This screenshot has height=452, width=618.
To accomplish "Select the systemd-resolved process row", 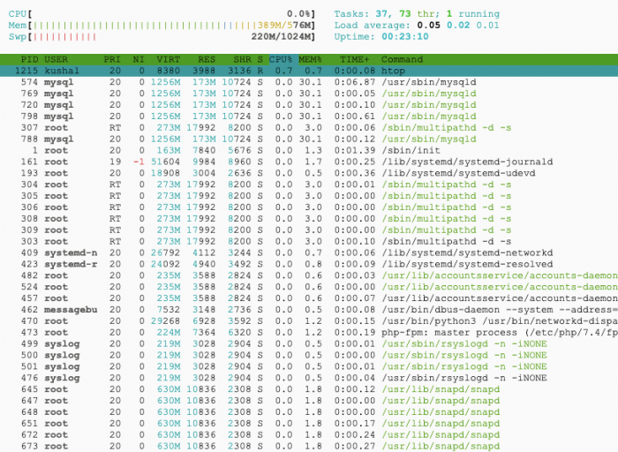I will 309,264.
